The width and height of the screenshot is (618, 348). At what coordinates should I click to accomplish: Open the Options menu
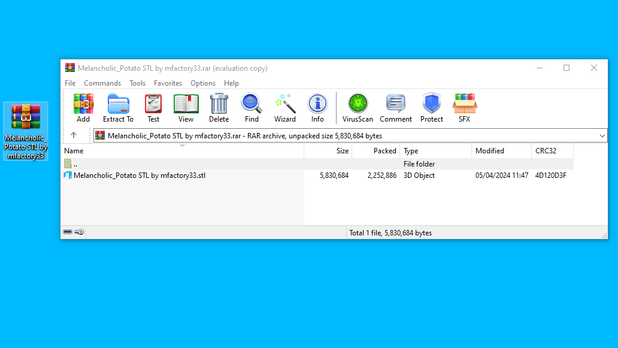coord(203,83)
